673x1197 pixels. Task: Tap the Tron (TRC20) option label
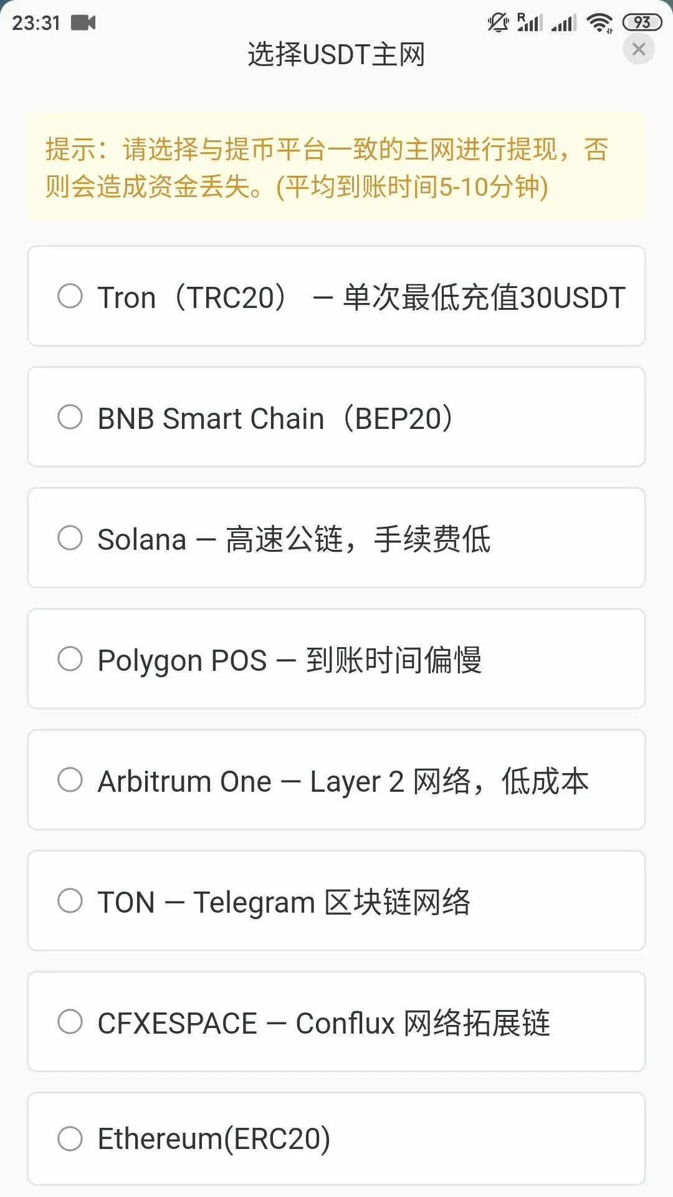(361, 297)
